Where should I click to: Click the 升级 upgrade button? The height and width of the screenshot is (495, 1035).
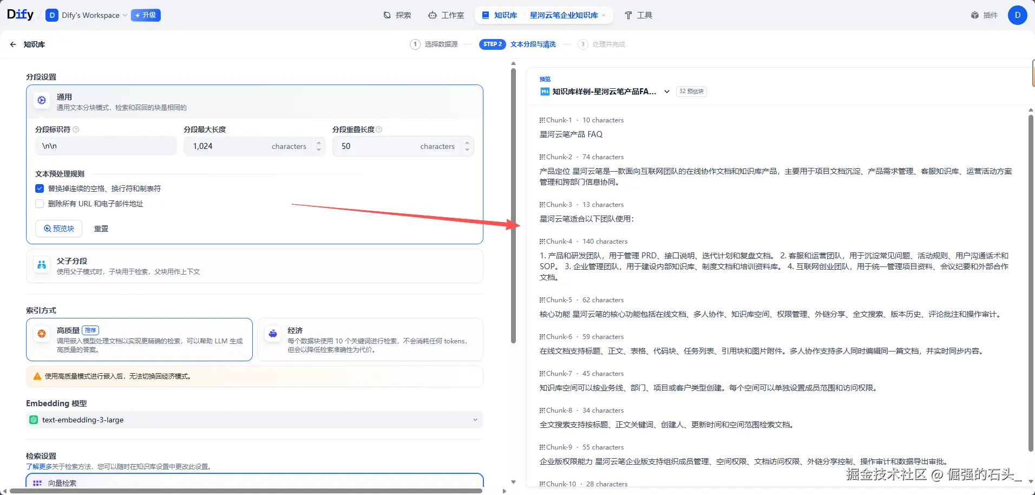146,15
